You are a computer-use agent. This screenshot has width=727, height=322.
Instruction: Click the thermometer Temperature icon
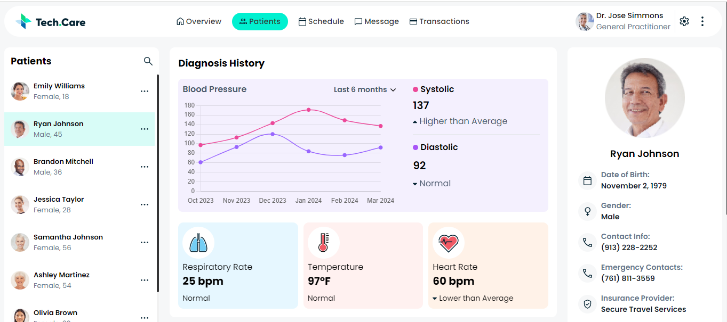[323, 243]
